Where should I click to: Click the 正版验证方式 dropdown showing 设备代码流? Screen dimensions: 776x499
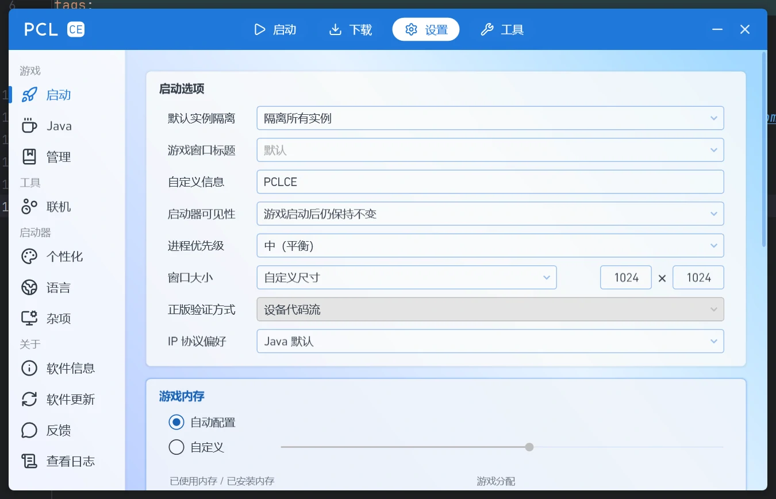click(490, 310)
